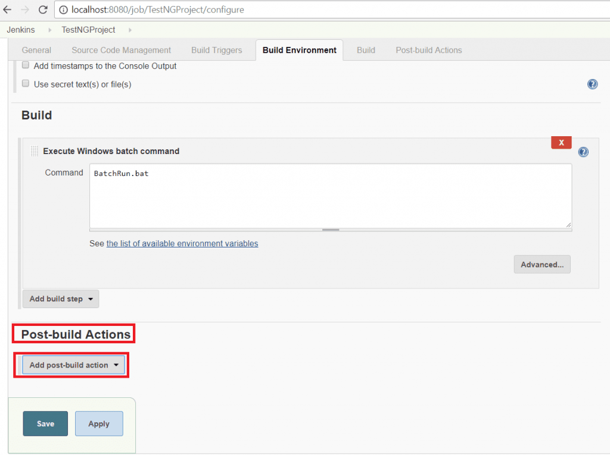
Task: Open help for 'Use secret text(s) or file(s)'
Action: (x=592, y=84)
